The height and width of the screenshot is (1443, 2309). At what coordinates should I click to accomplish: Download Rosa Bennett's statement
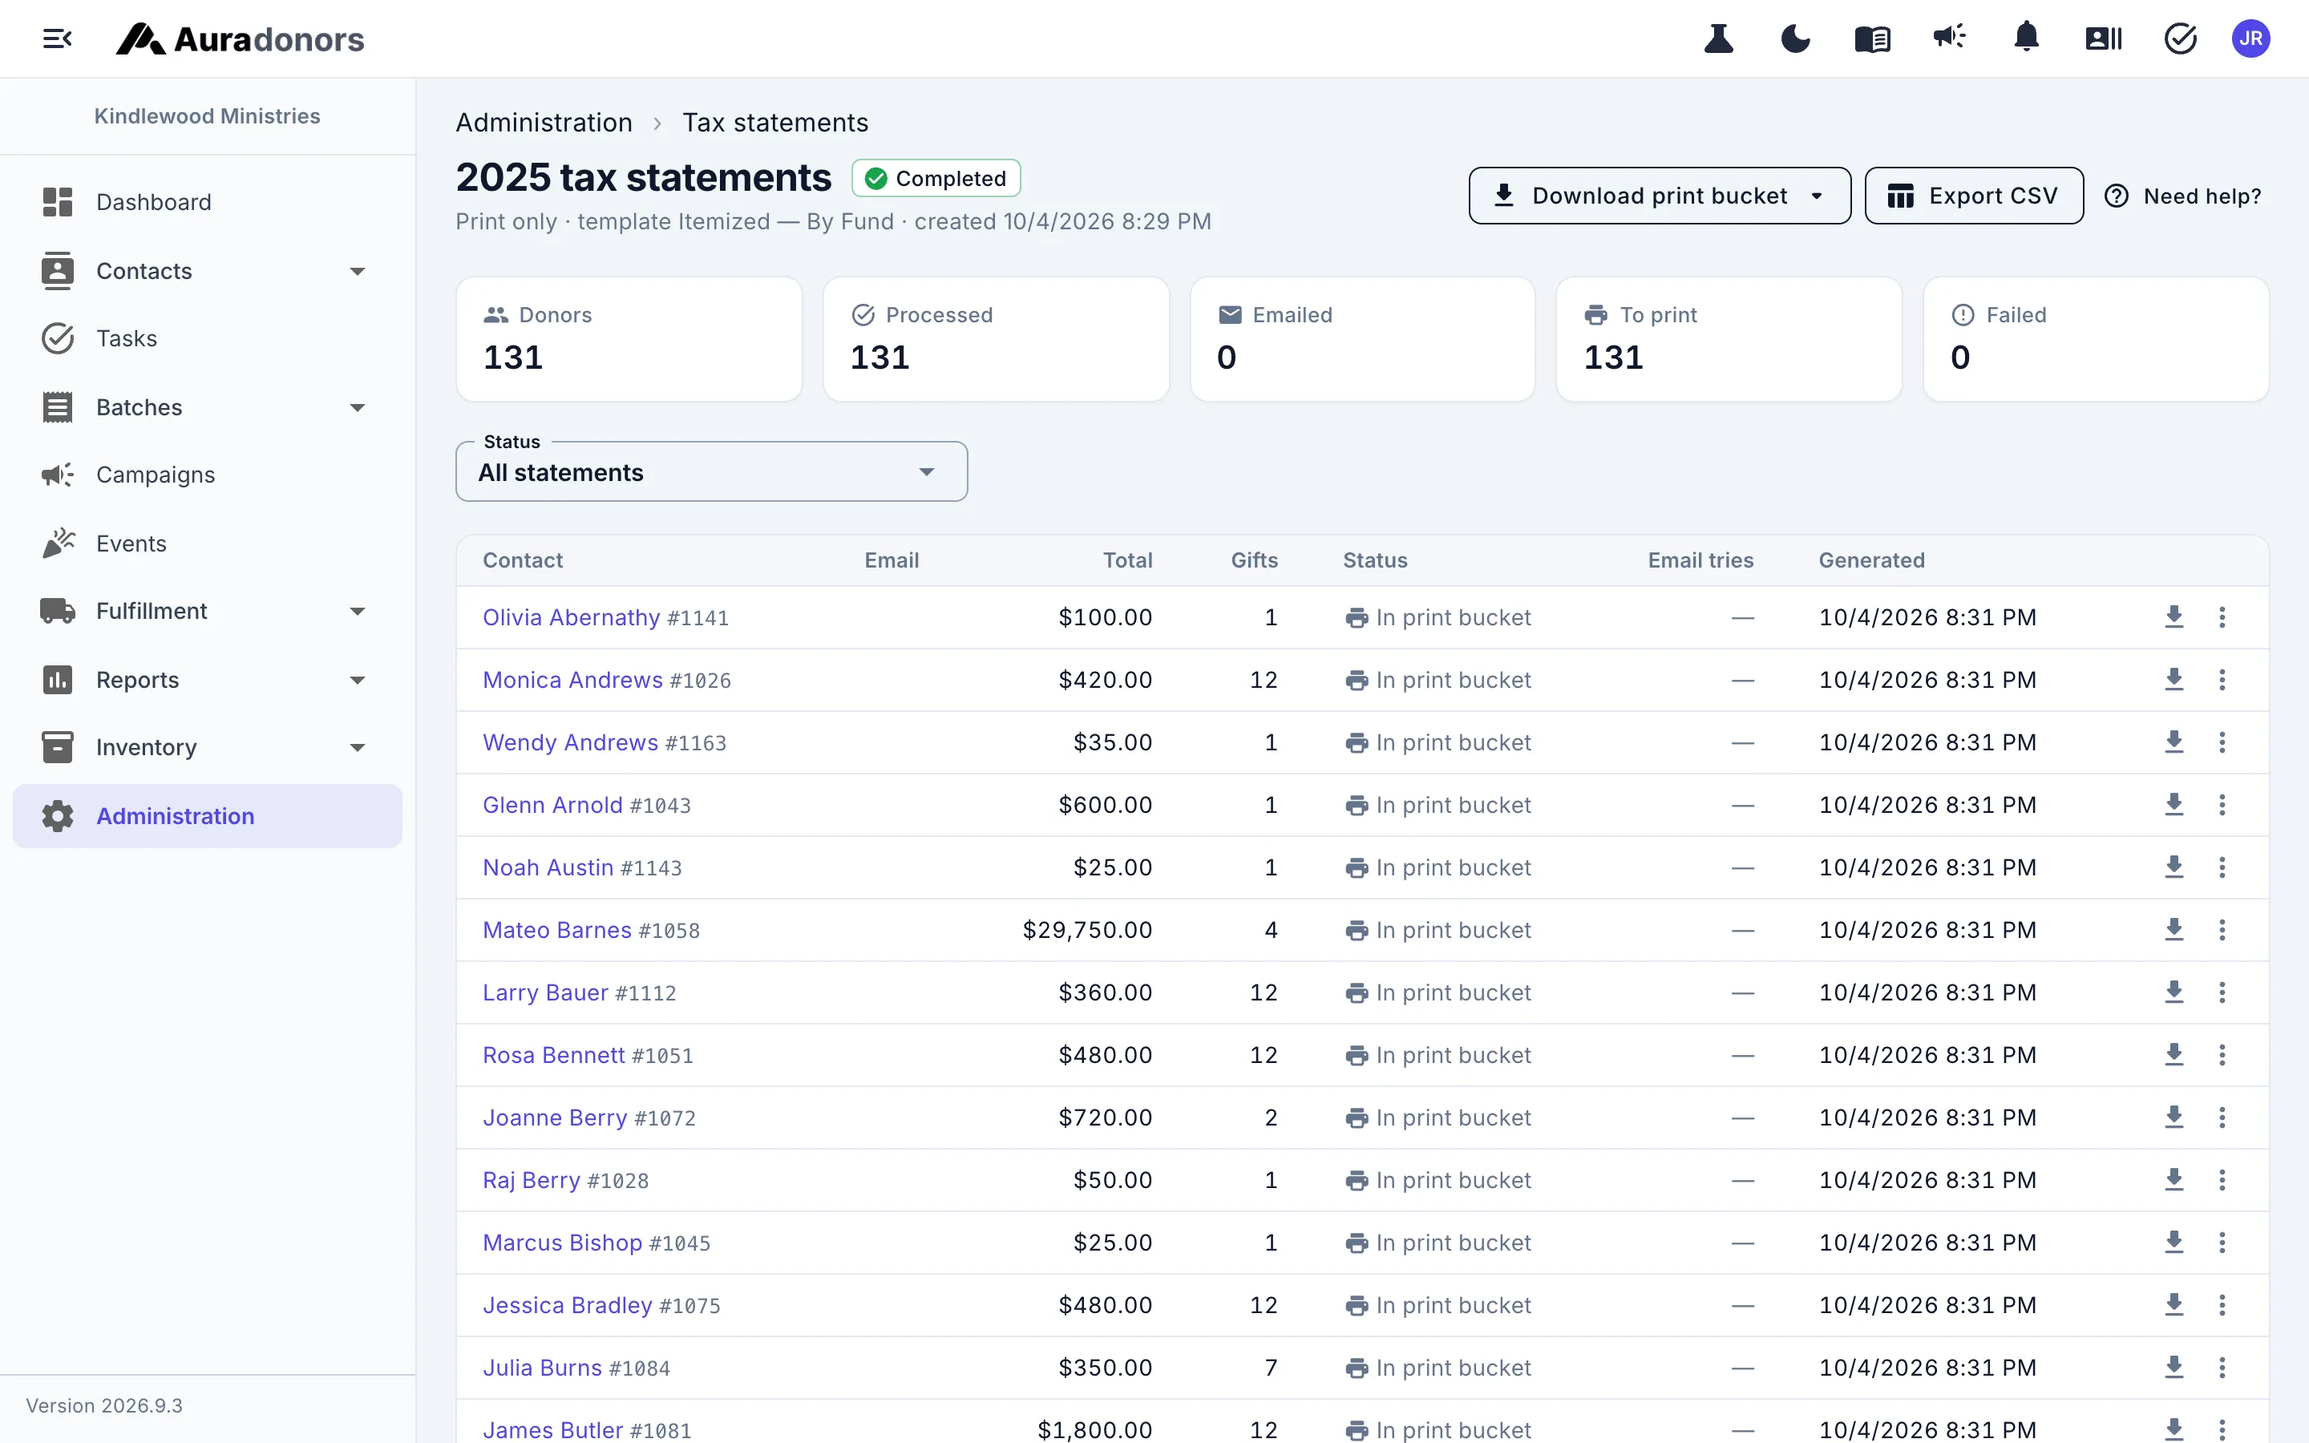click(x=2174, y=1054)
